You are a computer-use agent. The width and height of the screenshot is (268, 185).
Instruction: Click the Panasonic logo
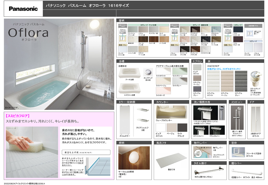coord(23,9)
